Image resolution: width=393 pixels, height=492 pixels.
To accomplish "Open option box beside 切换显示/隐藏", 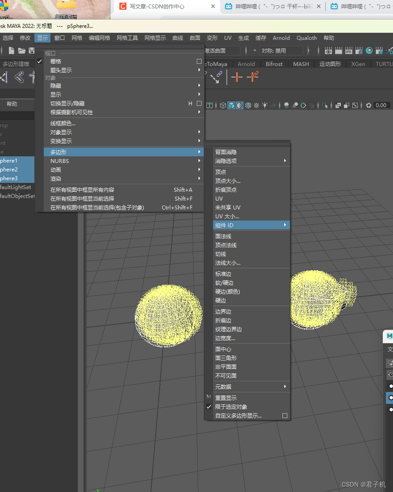I will [199, 103].
